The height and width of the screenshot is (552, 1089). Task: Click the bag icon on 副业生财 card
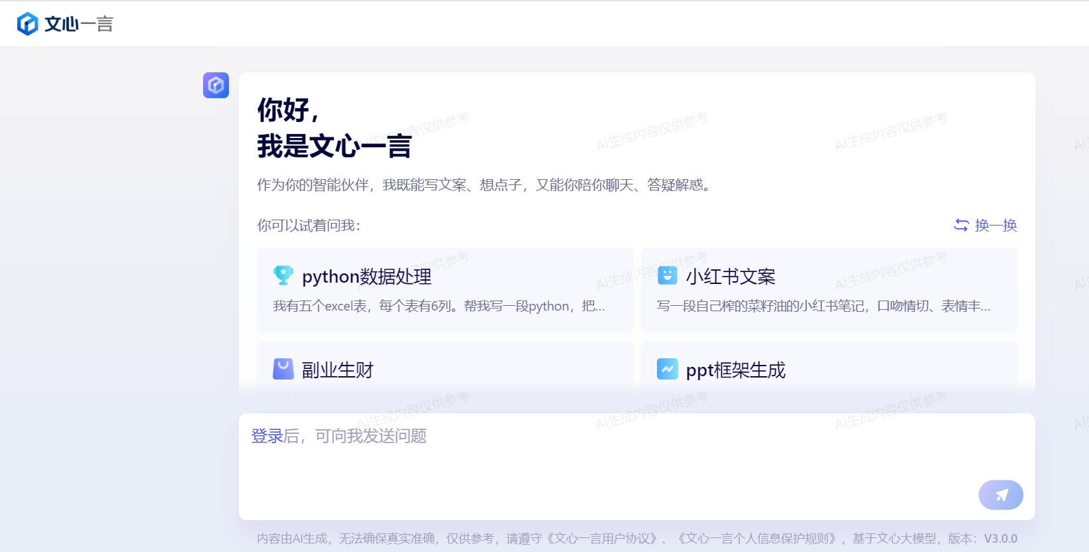[283, 369]
